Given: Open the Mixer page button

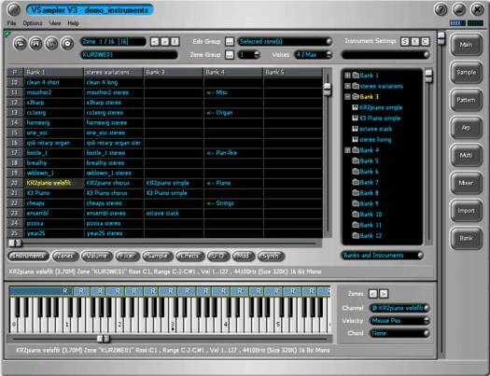Looking at the screenshot, I should pyautogui.click(x=466, y=183).
